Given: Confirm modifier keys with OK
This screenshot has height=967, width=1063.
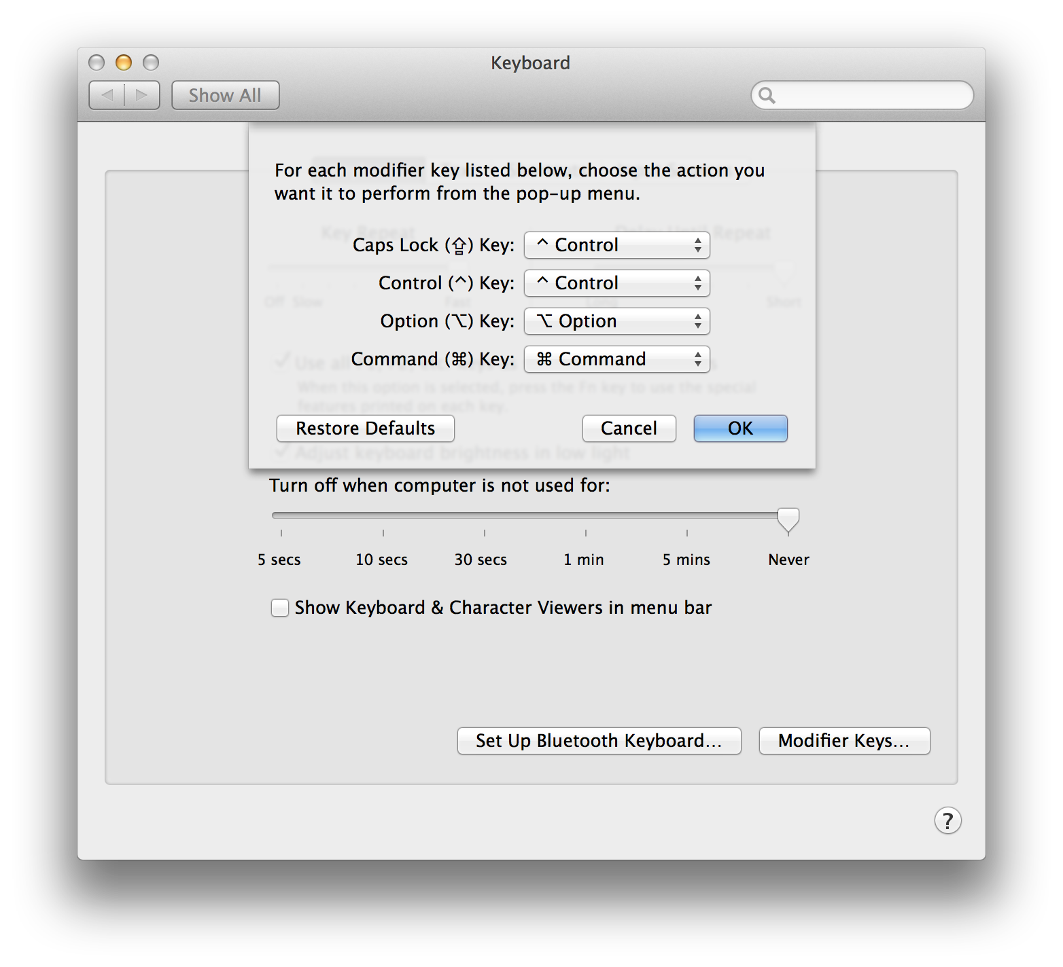Looking at the screenshot, I should click(740, 428).
